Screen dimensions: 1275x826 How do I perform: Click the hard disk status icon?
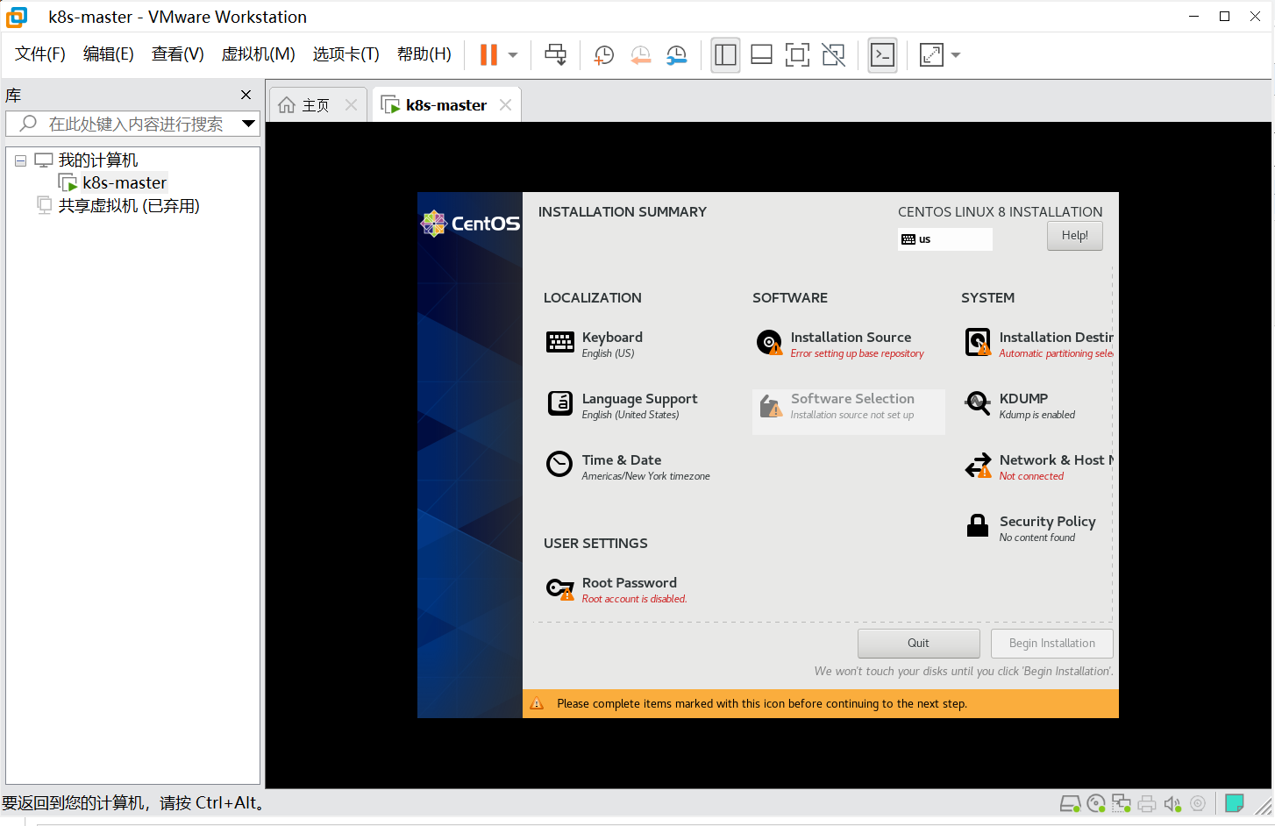pyautogui.click(x=1071, y=803)
